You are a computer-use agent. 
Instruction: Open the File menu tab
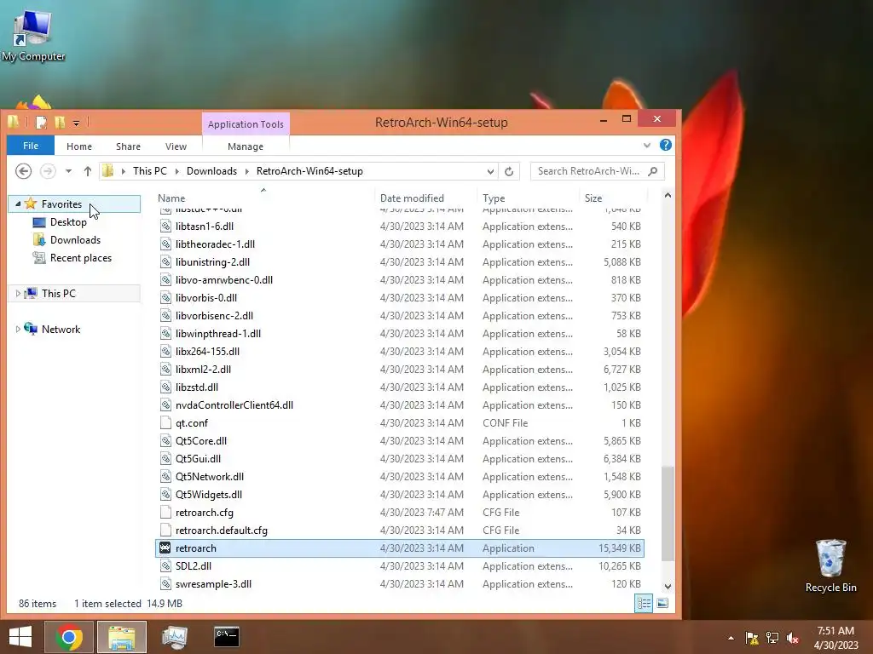(x=31, y=146)
